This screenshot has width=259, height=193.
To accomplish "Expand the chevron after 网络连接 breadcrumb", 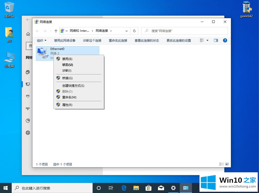I will [111, 31].
